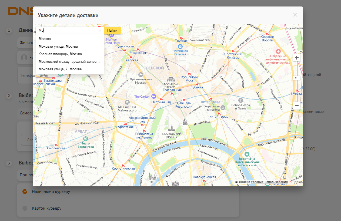Click Театр Вахтангова icon
This screenshot has height=221, width=341.
coord(86,139)
